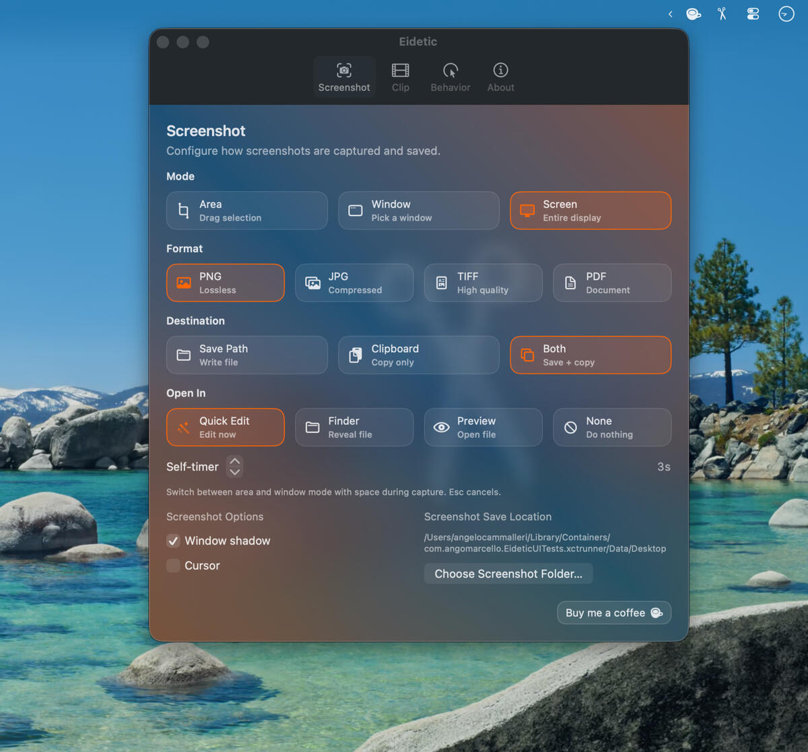Choose Screen Entire display mode

click(591, 211)
